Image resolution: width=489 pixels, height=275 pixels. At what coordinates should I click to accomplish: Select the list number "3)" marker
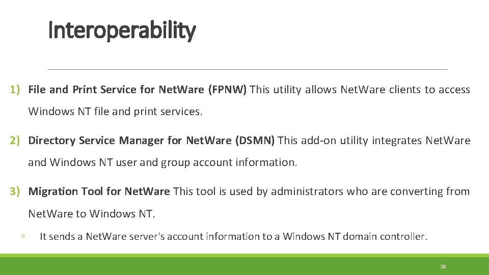pyautogui.click(x=15, y=192)
